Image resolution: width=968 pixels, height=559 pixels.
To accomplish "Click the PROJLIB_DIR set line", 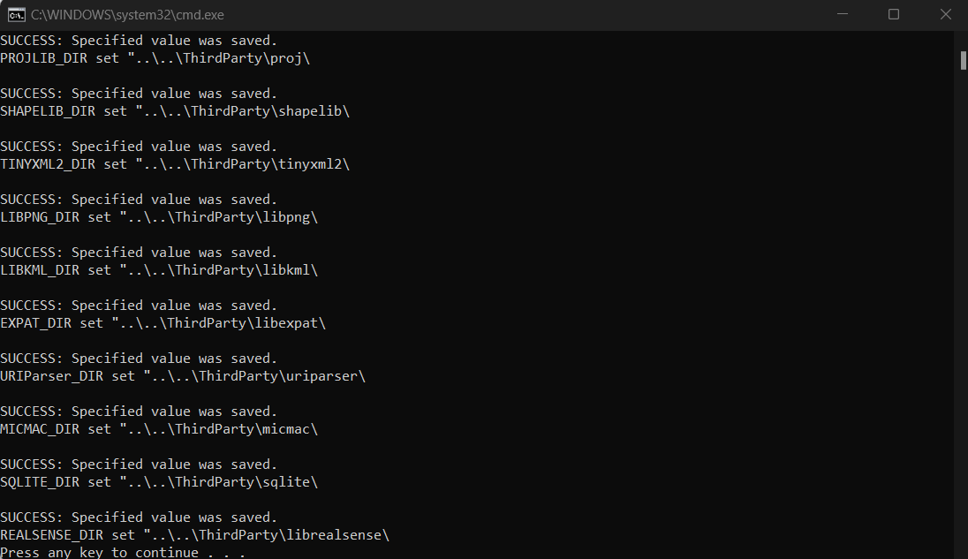I will 155,58.
